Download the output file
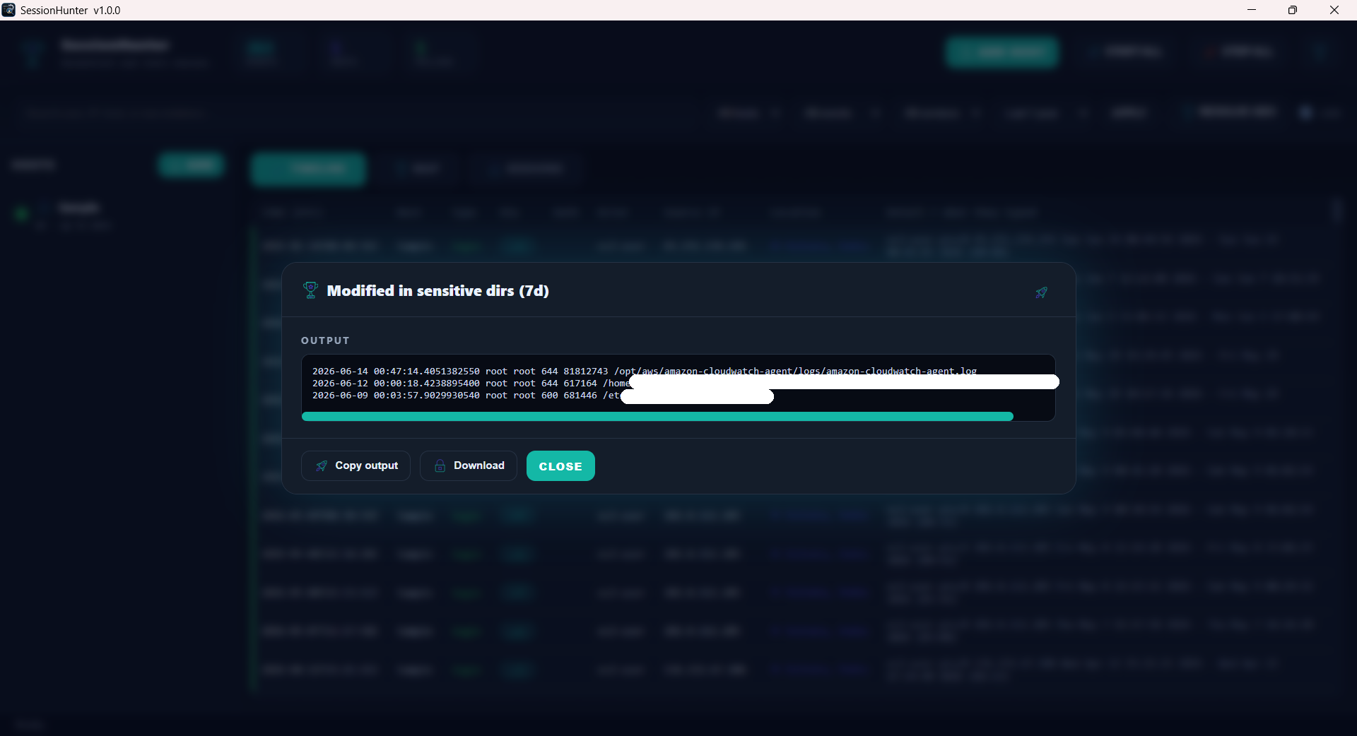 (469, 465)
